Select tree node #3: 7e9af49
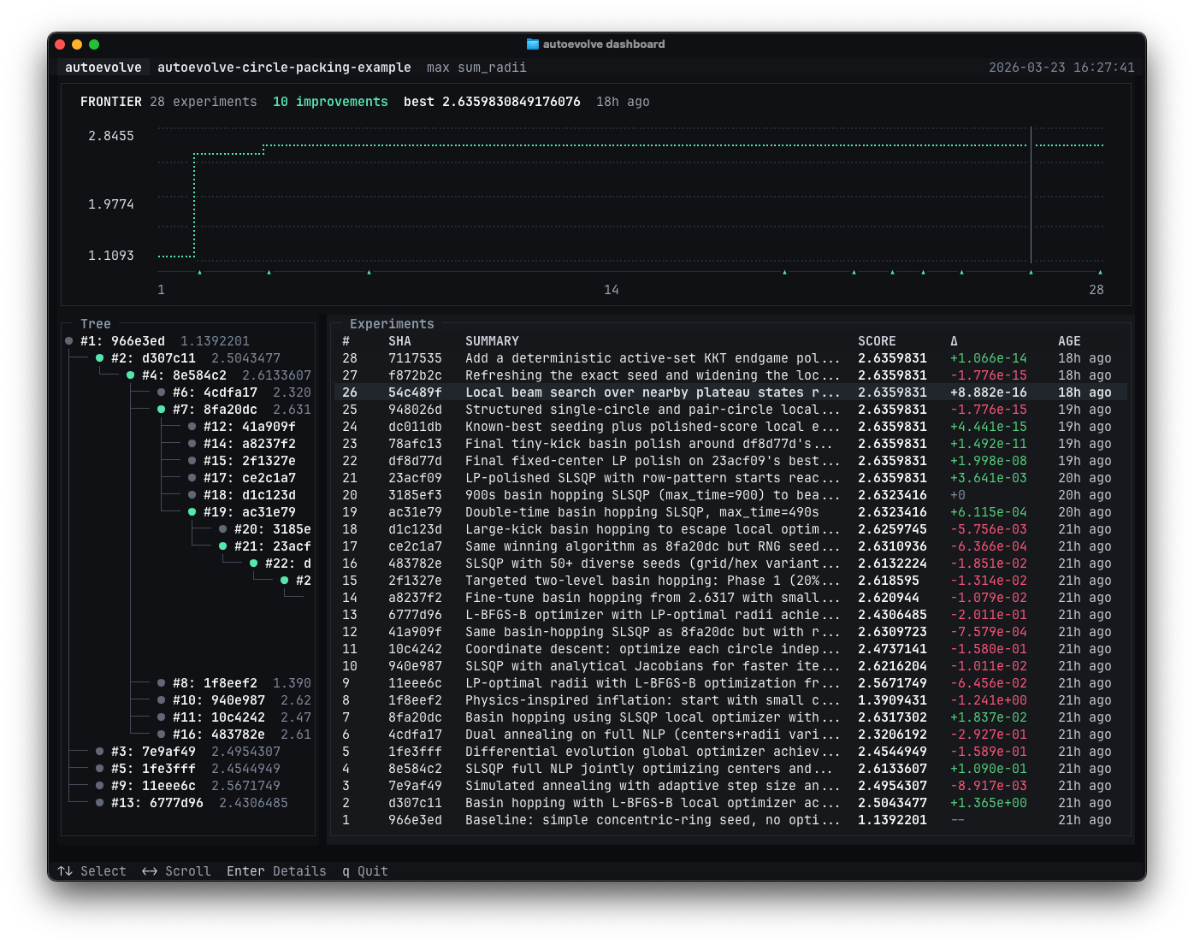This screenshot has height=944, width=1194. tap(188, 752)
